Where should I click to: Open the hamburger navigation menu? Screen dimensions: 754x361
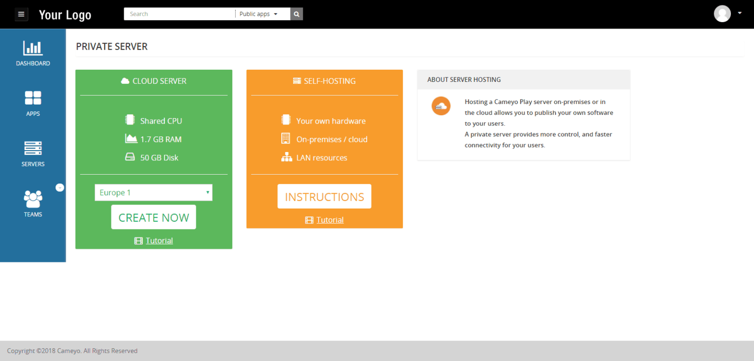pos(21,14)
